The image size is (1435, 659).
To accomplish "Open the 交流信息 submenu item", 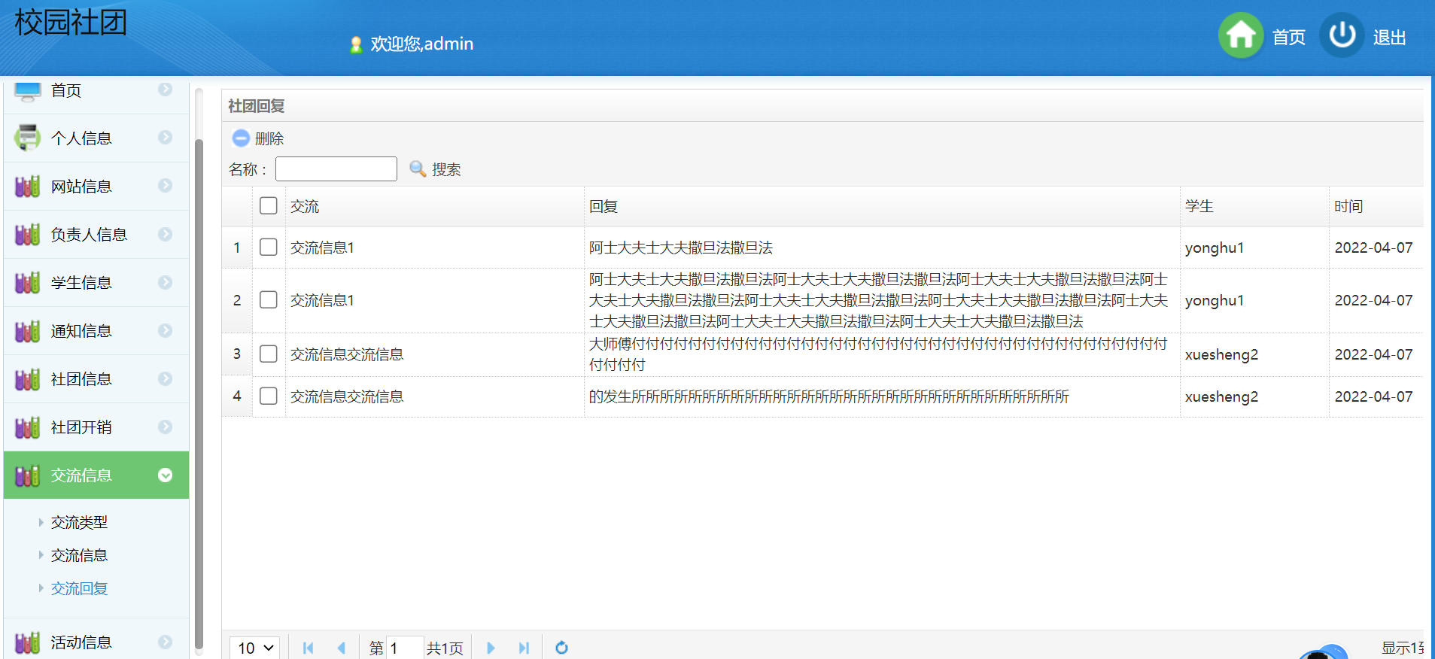I will 80,555.
